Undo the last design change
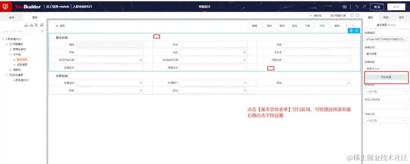This screenshot has height=164, width=410. pos(357,7)
